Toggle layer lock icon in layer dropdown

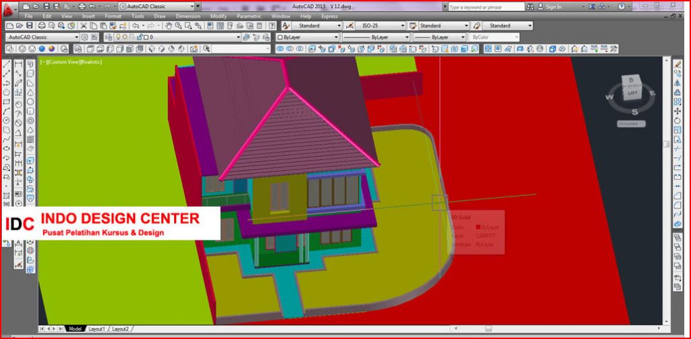(x=138, y=37)
